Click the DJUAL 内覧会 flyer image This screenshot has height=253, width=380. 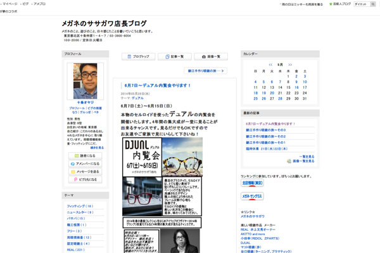[x=142, y=157]
